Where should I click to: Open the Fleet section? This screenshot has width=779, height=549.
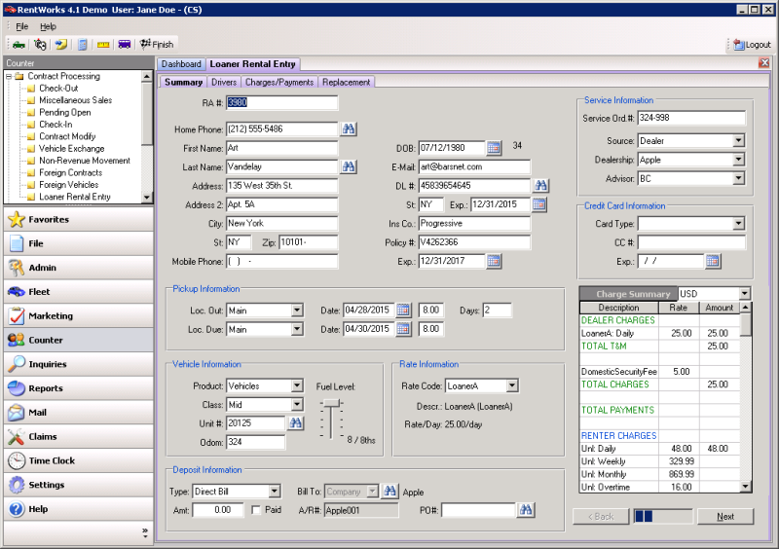(x=79, y=292)
